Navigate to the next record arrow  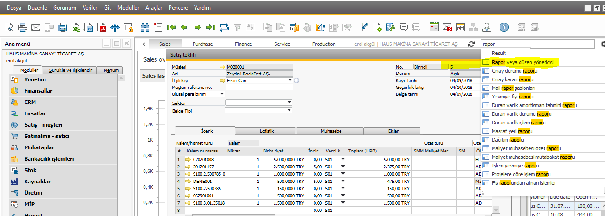click(198, 28)
